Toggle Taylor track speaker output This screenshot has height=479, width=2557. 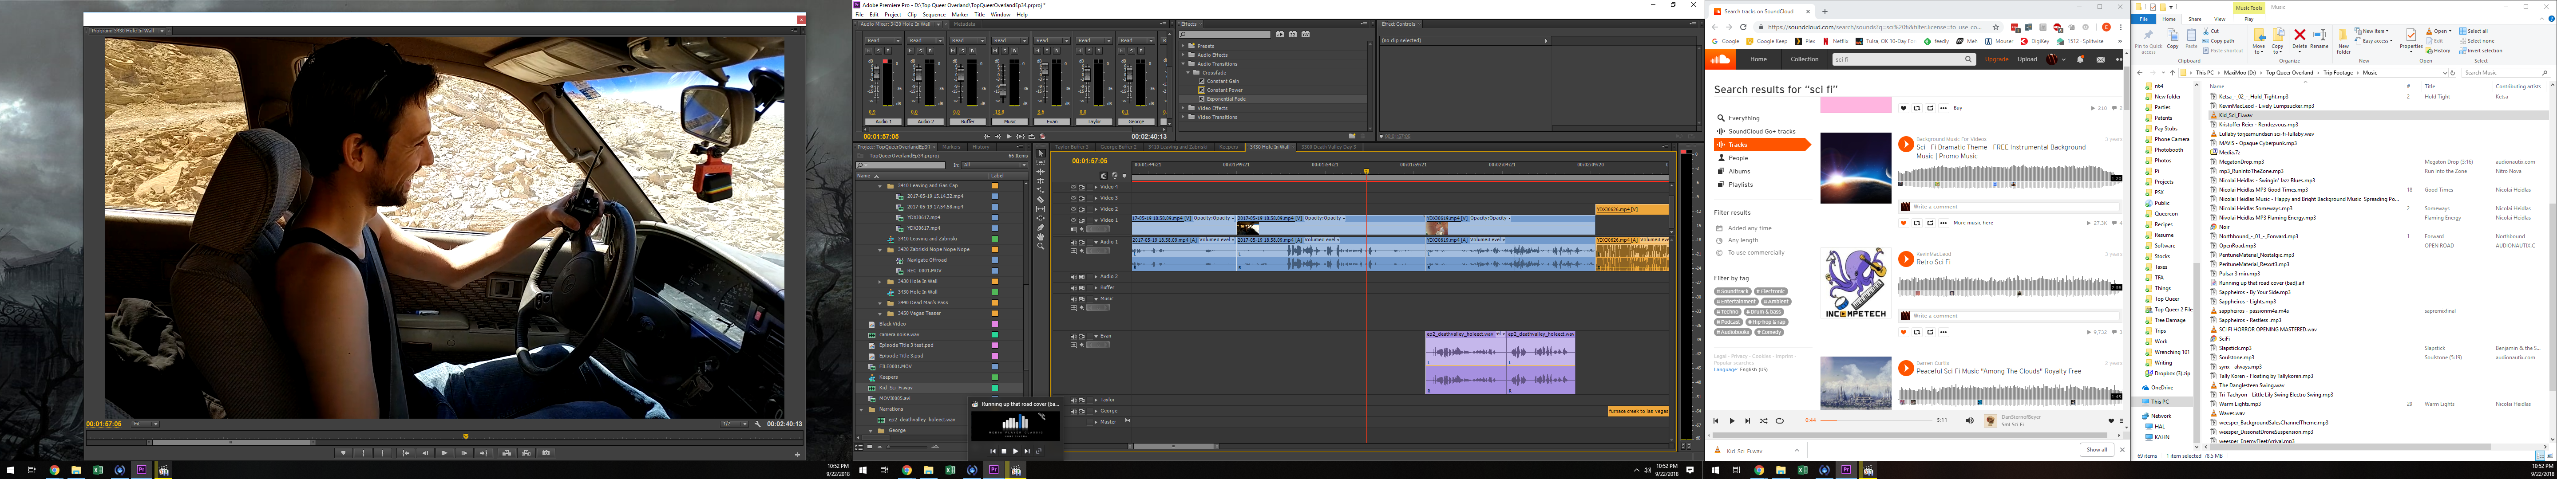1074,400
